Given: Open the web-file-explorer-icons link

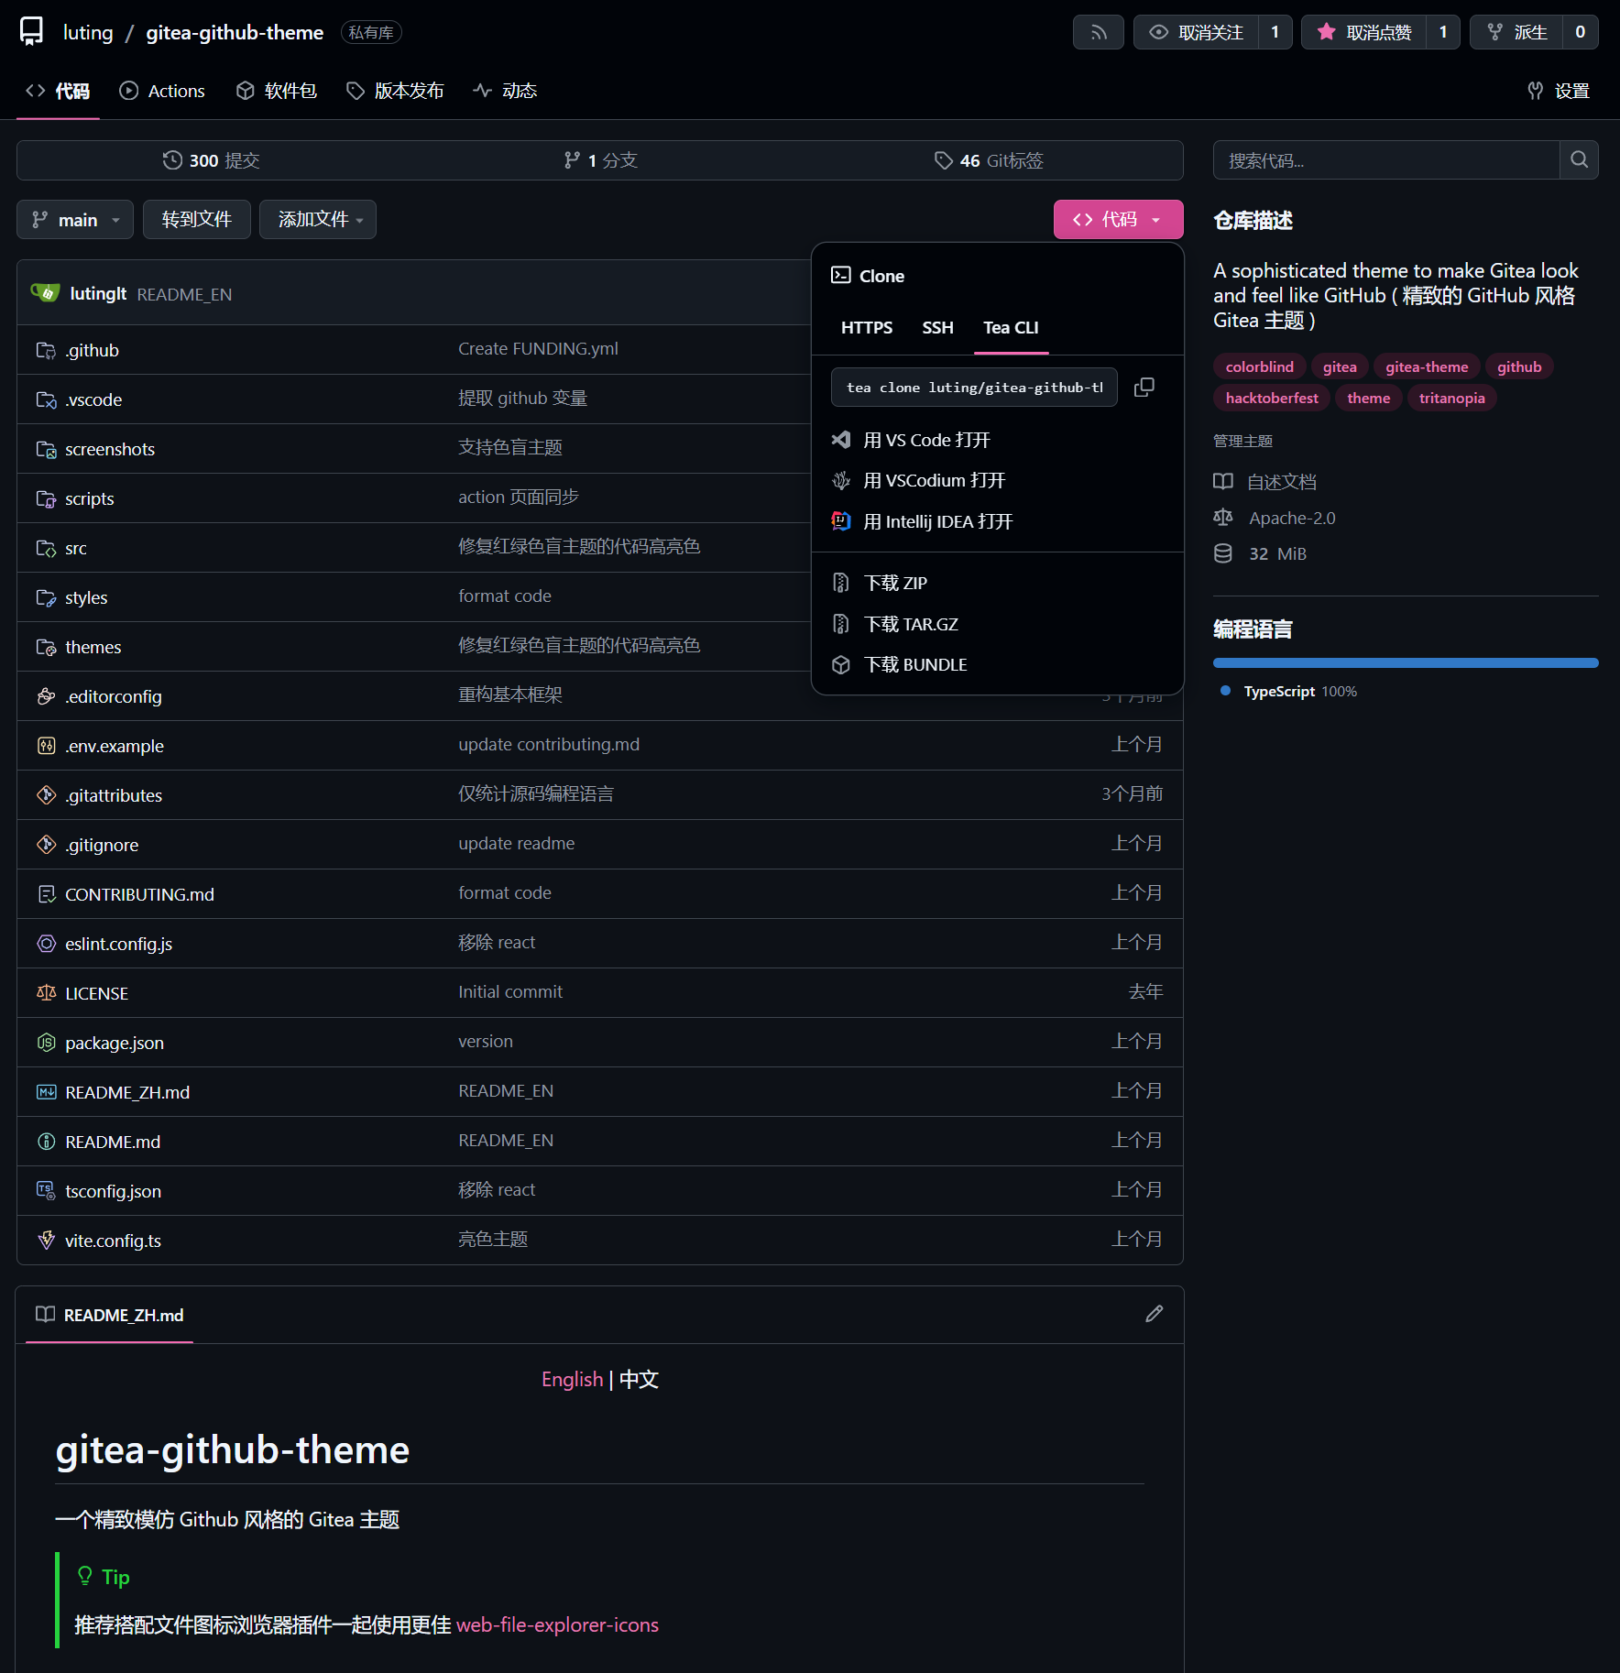Looking at the screenshot, I should pos(557,1624).
